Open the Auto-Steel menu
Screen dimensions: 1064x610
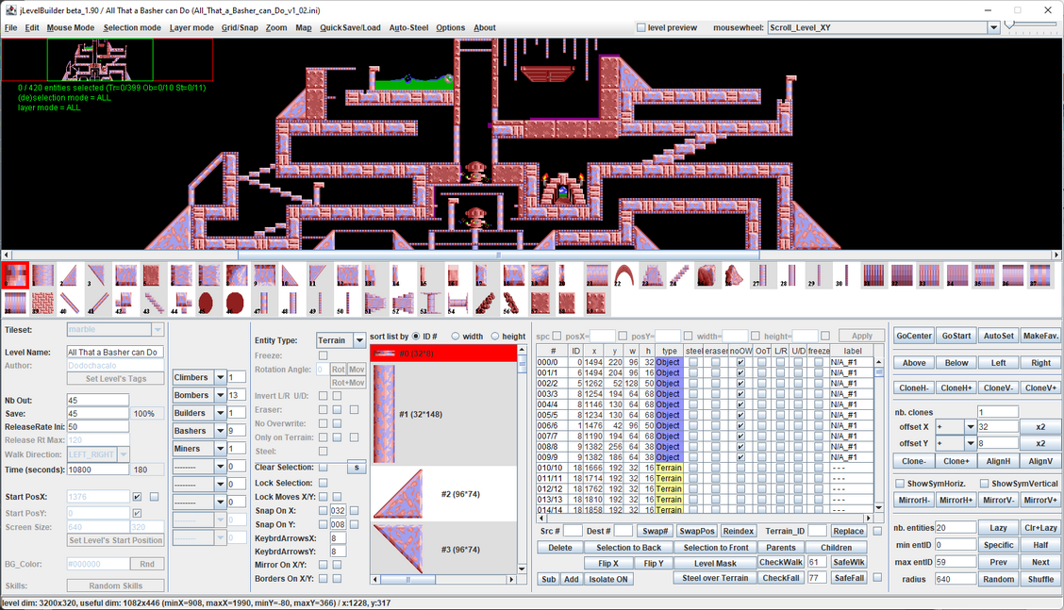408,28
